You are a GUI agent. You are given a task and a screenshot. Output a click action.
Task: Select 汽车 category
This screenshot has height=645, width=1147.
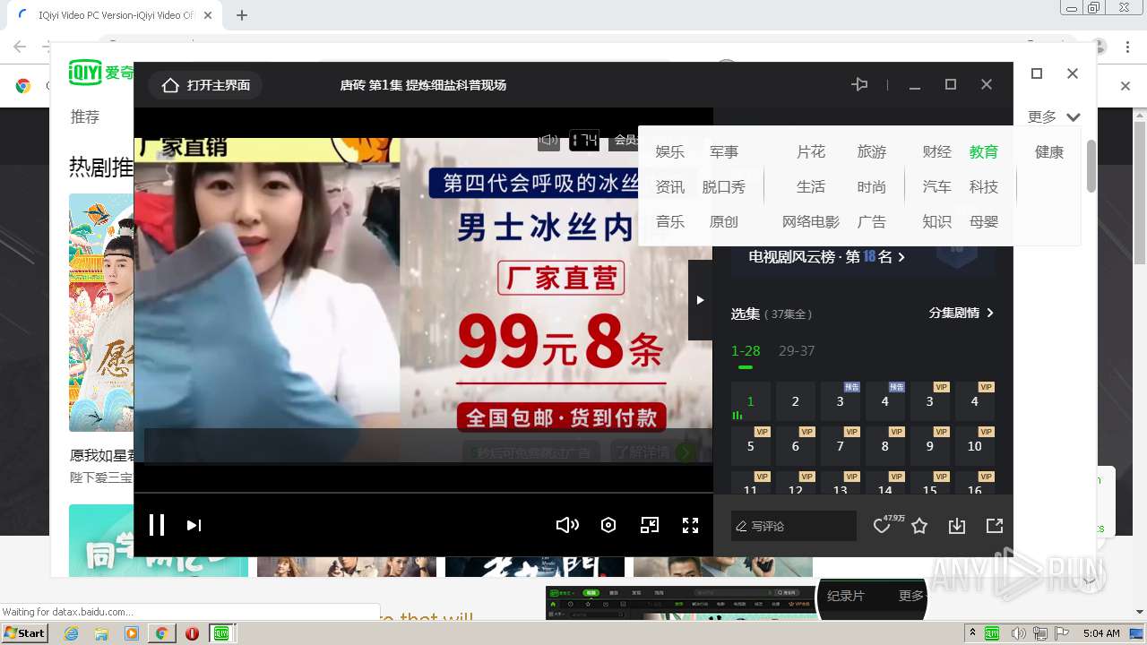[x=937, y=187]
